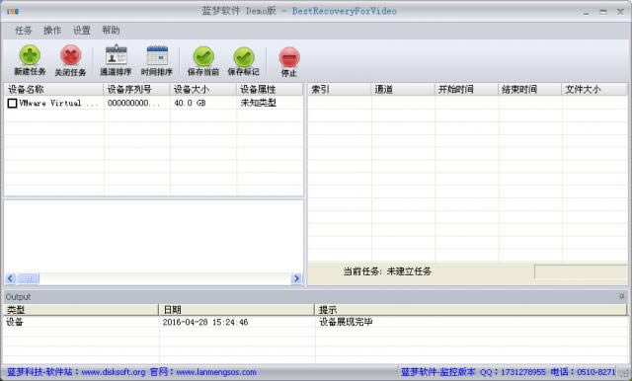Open the 帮助 menu
632x381 pixels.
click(111, 31)
